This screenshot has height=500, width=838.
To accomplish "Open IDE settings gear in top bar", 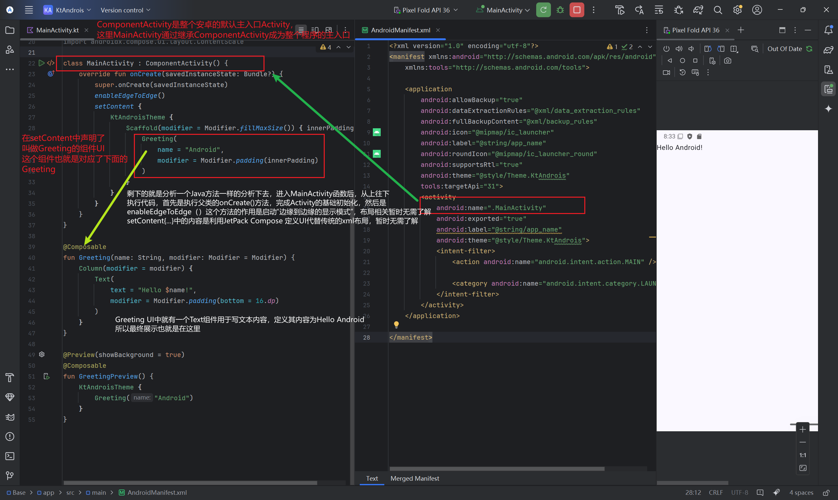I will [x=737, y=10].
